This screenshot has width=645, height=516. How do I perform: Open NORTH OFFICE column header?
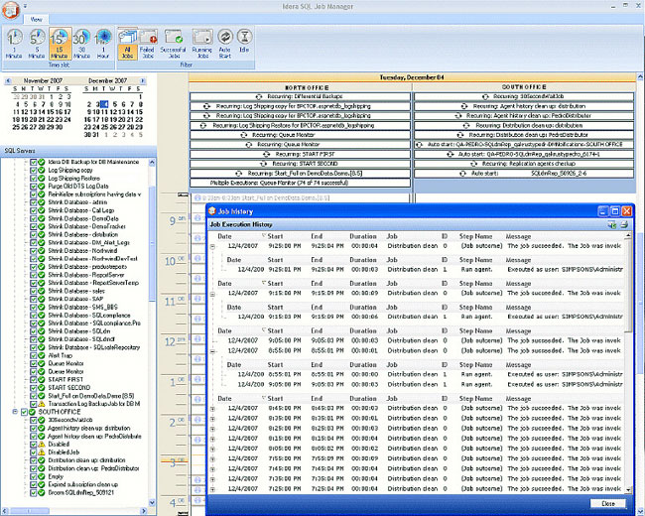(x=301, y=87)
